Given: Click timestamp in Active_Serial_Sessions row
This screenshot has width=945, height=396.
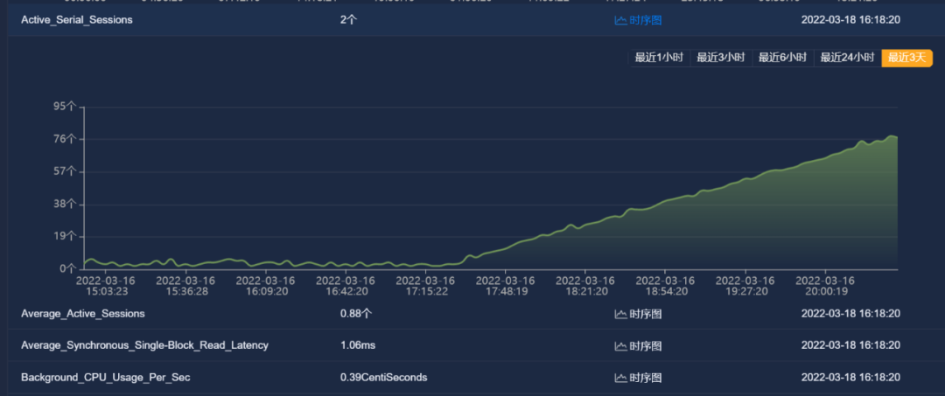Looking at the screenshot, I should click(x=850, y=20).
